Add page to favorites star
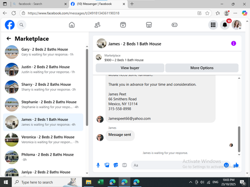 [207, 13]
